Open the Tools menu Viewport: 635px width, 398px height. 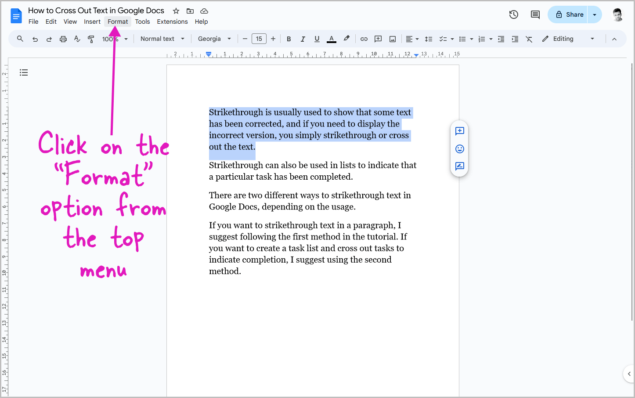[x=142, y=22]
